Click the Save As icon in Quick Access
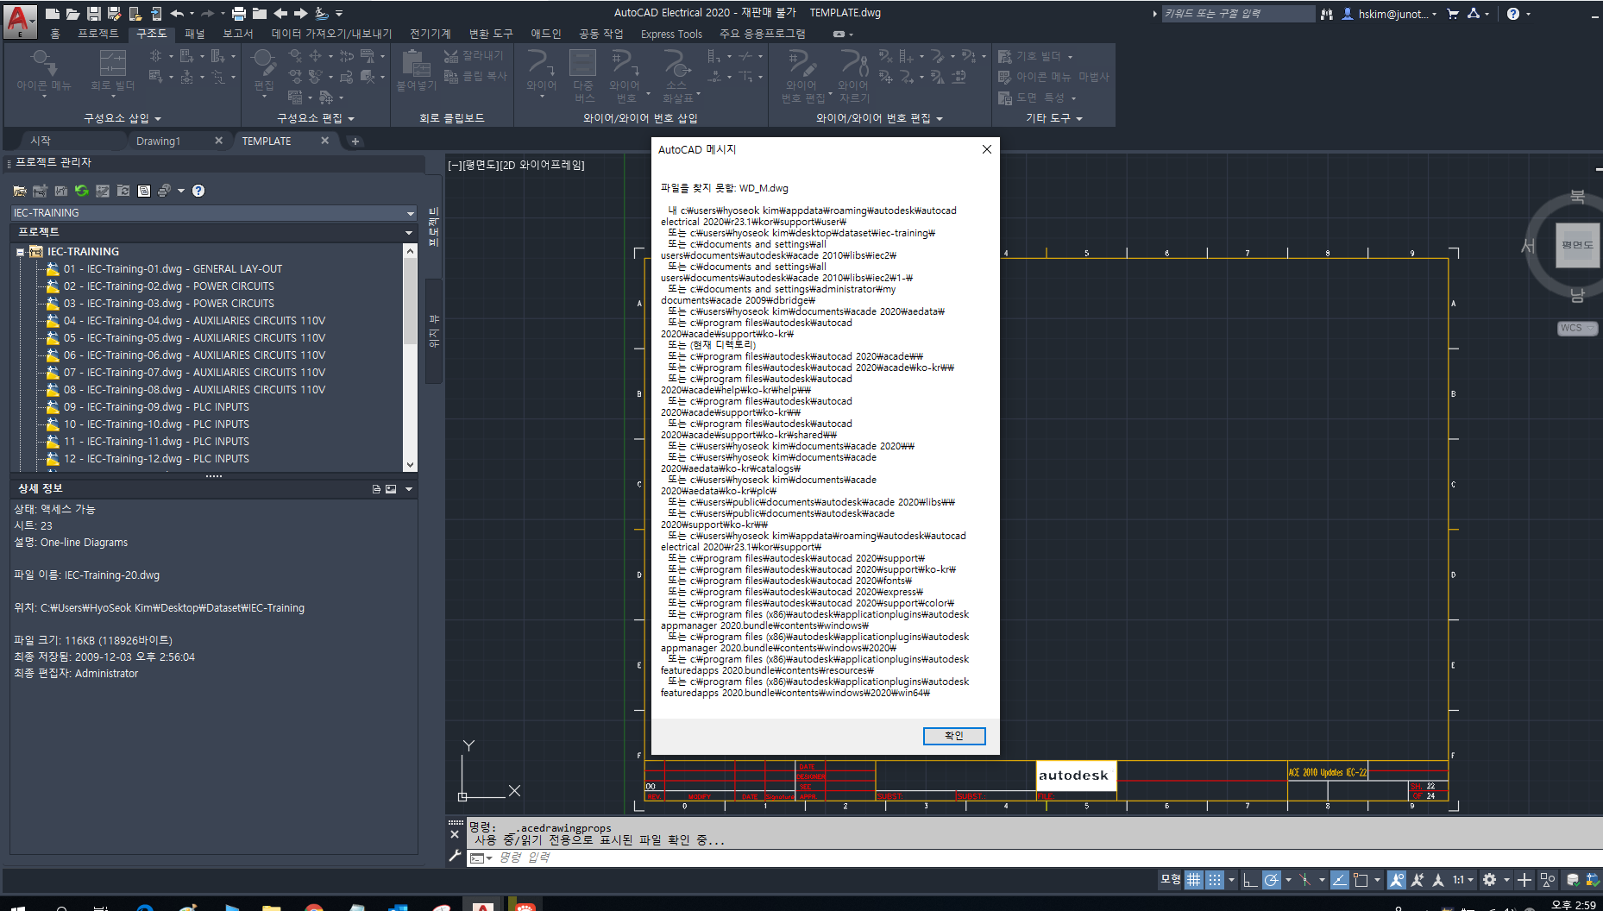Image resolution: width=1603 pixels, height=911 pixels. coord(114,13)
